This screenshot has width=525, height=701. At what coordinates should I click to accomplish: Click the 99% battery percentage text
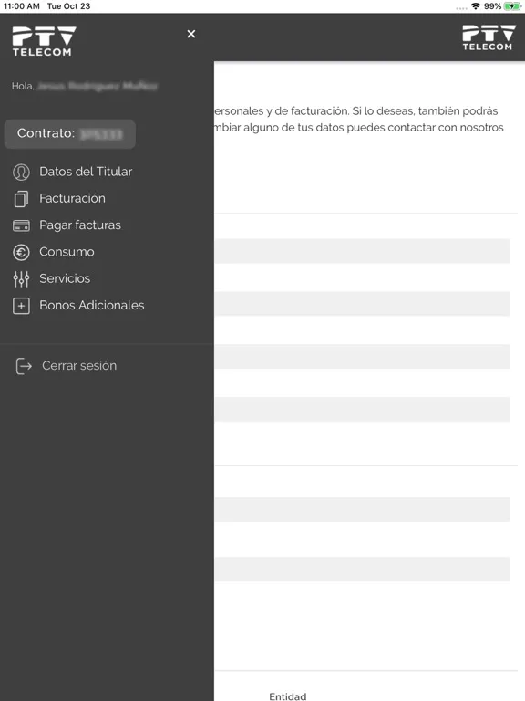[x=492, y=6]
